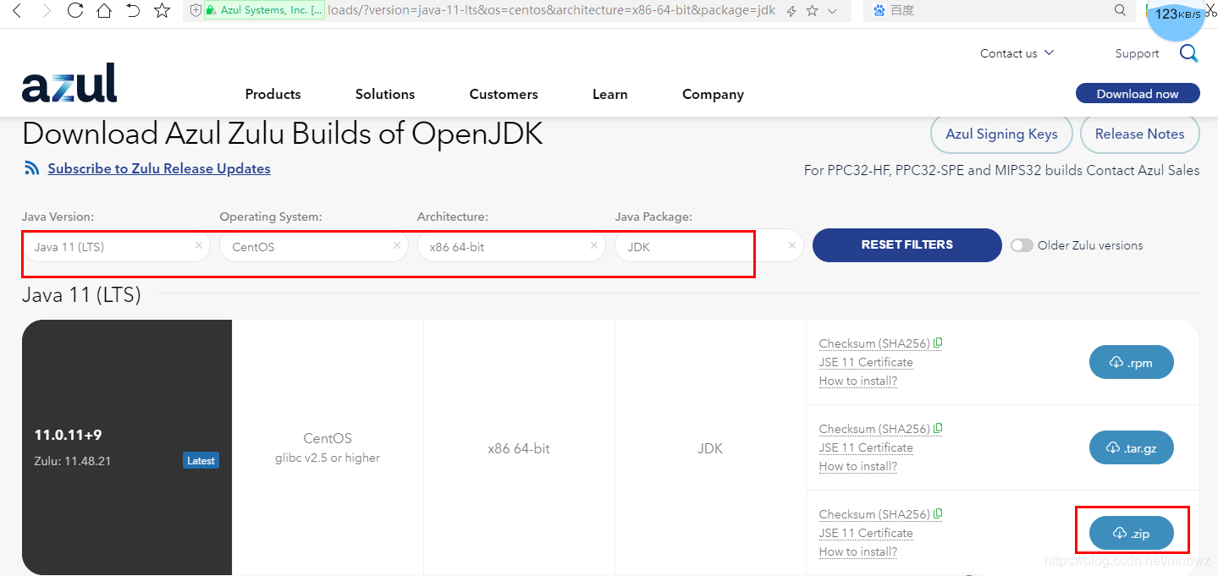Select the Java 11 (LTS) section heading

click(81, 294)
